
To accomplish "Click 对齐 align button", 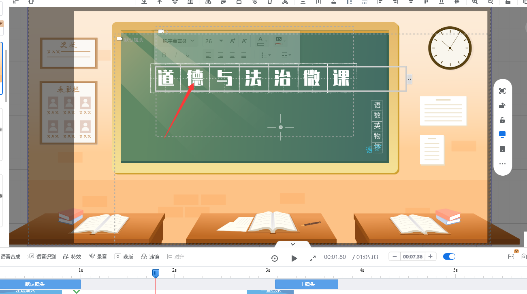I will point(176,256).
